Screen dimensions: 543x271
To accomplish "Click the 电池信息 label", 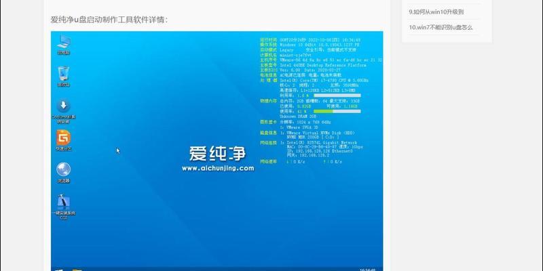I will tap(268, 75).
